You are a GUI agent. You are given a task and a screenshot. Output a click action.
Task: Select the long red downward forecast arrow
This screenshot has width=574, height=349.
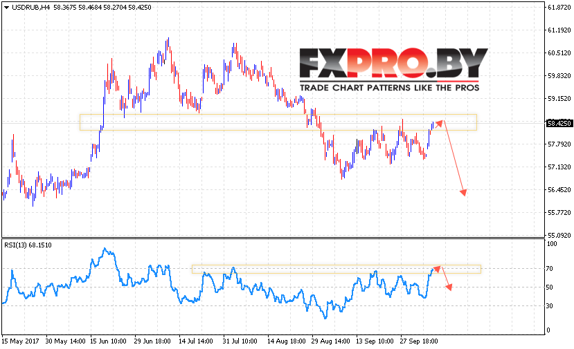coord(455,158)
